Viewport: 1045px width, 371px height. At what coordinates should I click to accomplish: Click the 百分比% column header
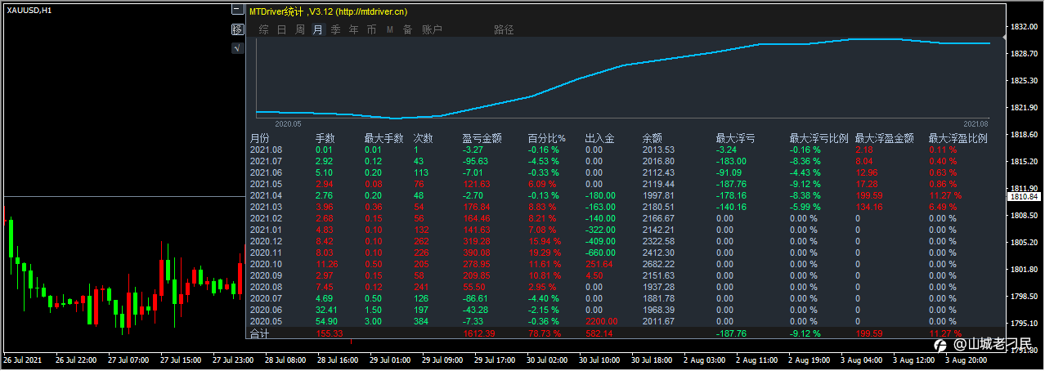tap(547, 139)
